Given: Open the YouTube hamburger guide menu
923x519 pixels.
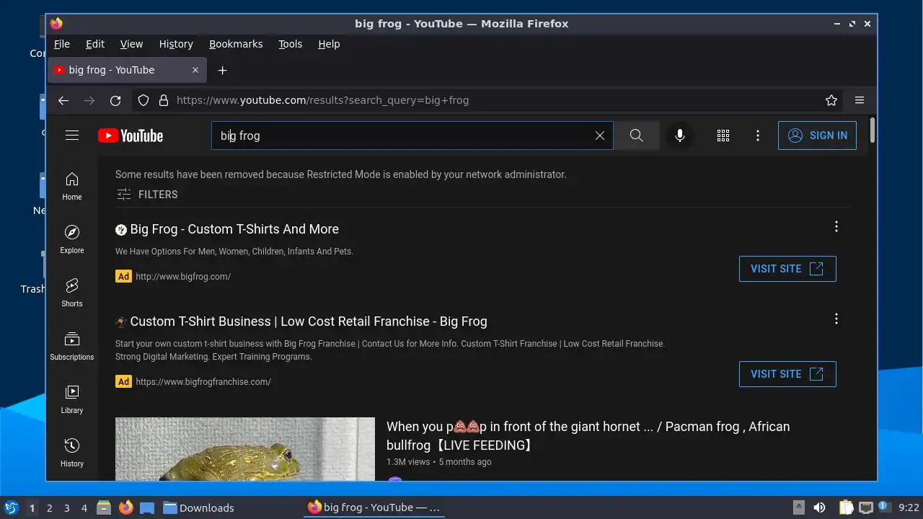Looking at the screenshot, I should [72, 136].
